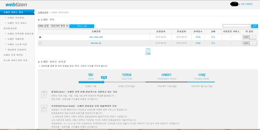Click the 도메인관리 breadcrumb link
The height and width of the screenshot is (130, 260).
coord(43,13)
